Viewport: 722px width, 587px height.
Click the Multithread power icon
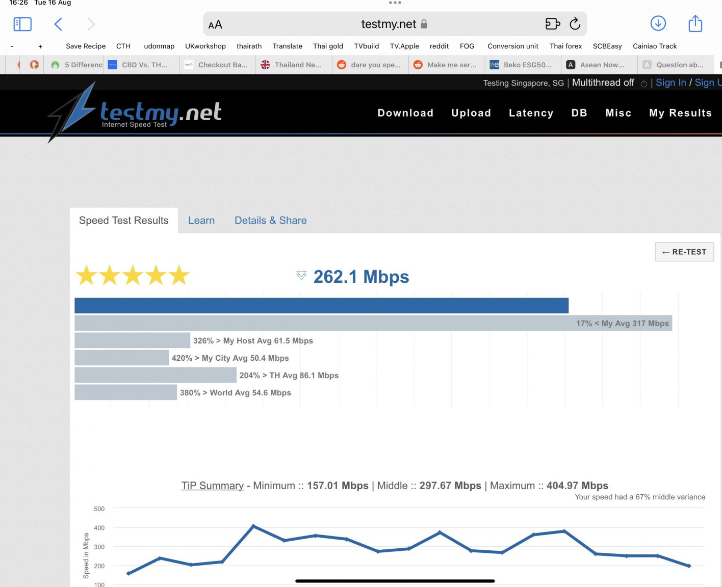[643, 84]
